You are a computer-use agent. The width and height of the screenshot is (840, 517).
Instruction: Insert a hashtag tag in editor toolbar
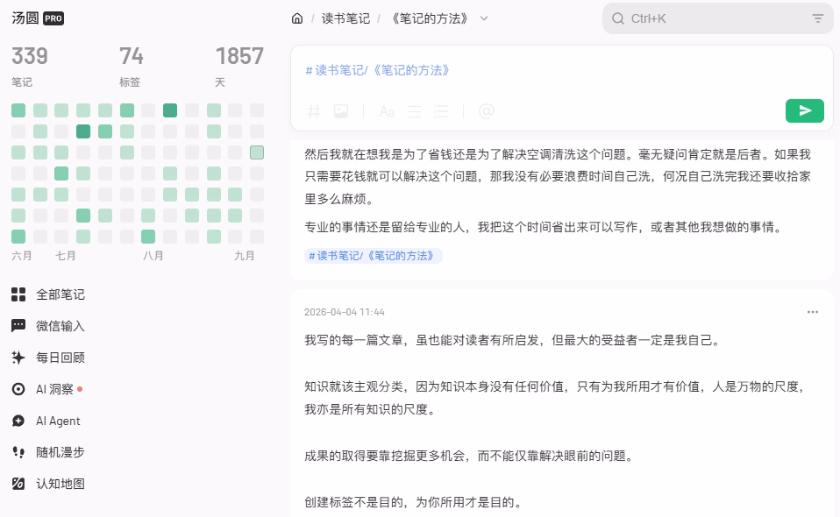[313, 111]
